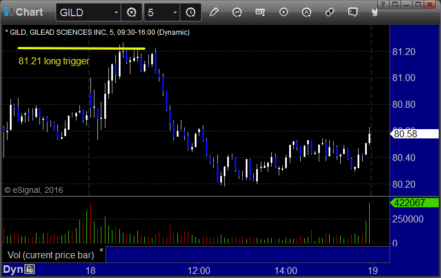Open the studies chart icon

[x=237, y=12]
